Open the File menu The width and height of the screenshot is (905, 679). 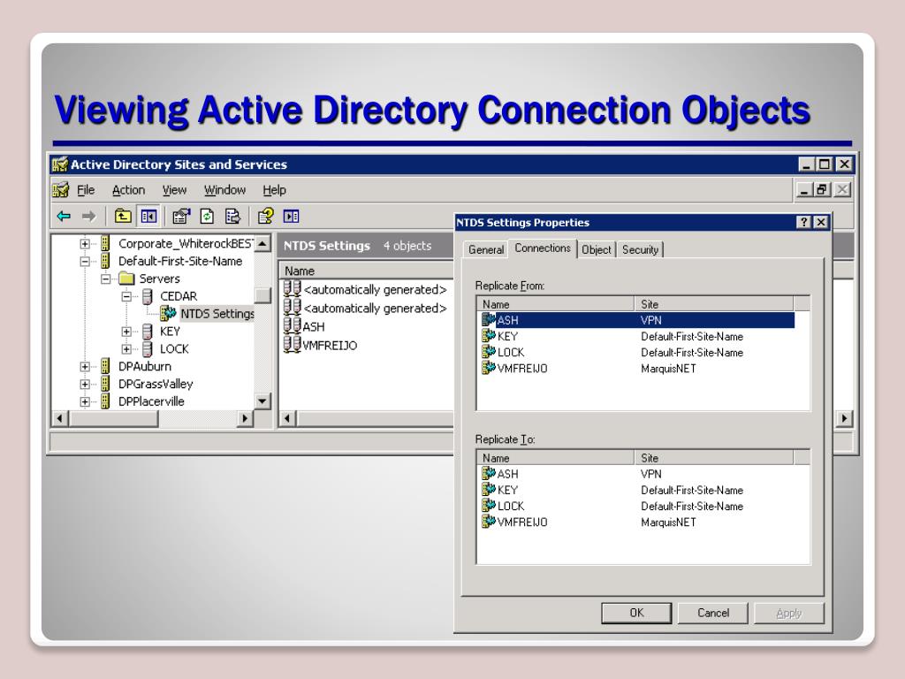point(86,190)
